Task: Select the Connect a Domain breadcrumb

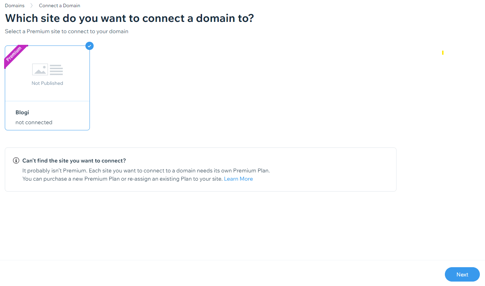Action: pyautogui.click(x=59, y=6)
